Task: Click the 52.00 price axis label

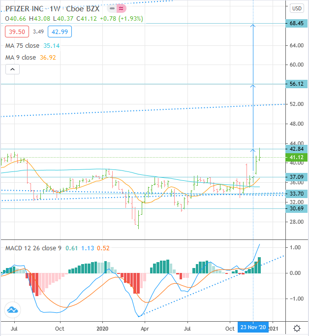Action: tap(297, 104)
